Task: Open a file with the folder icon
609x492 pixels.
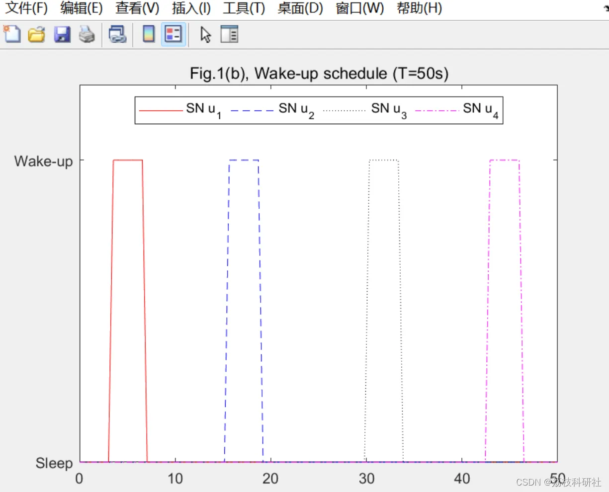Action: pyautogui.click(x=37, y=34)
